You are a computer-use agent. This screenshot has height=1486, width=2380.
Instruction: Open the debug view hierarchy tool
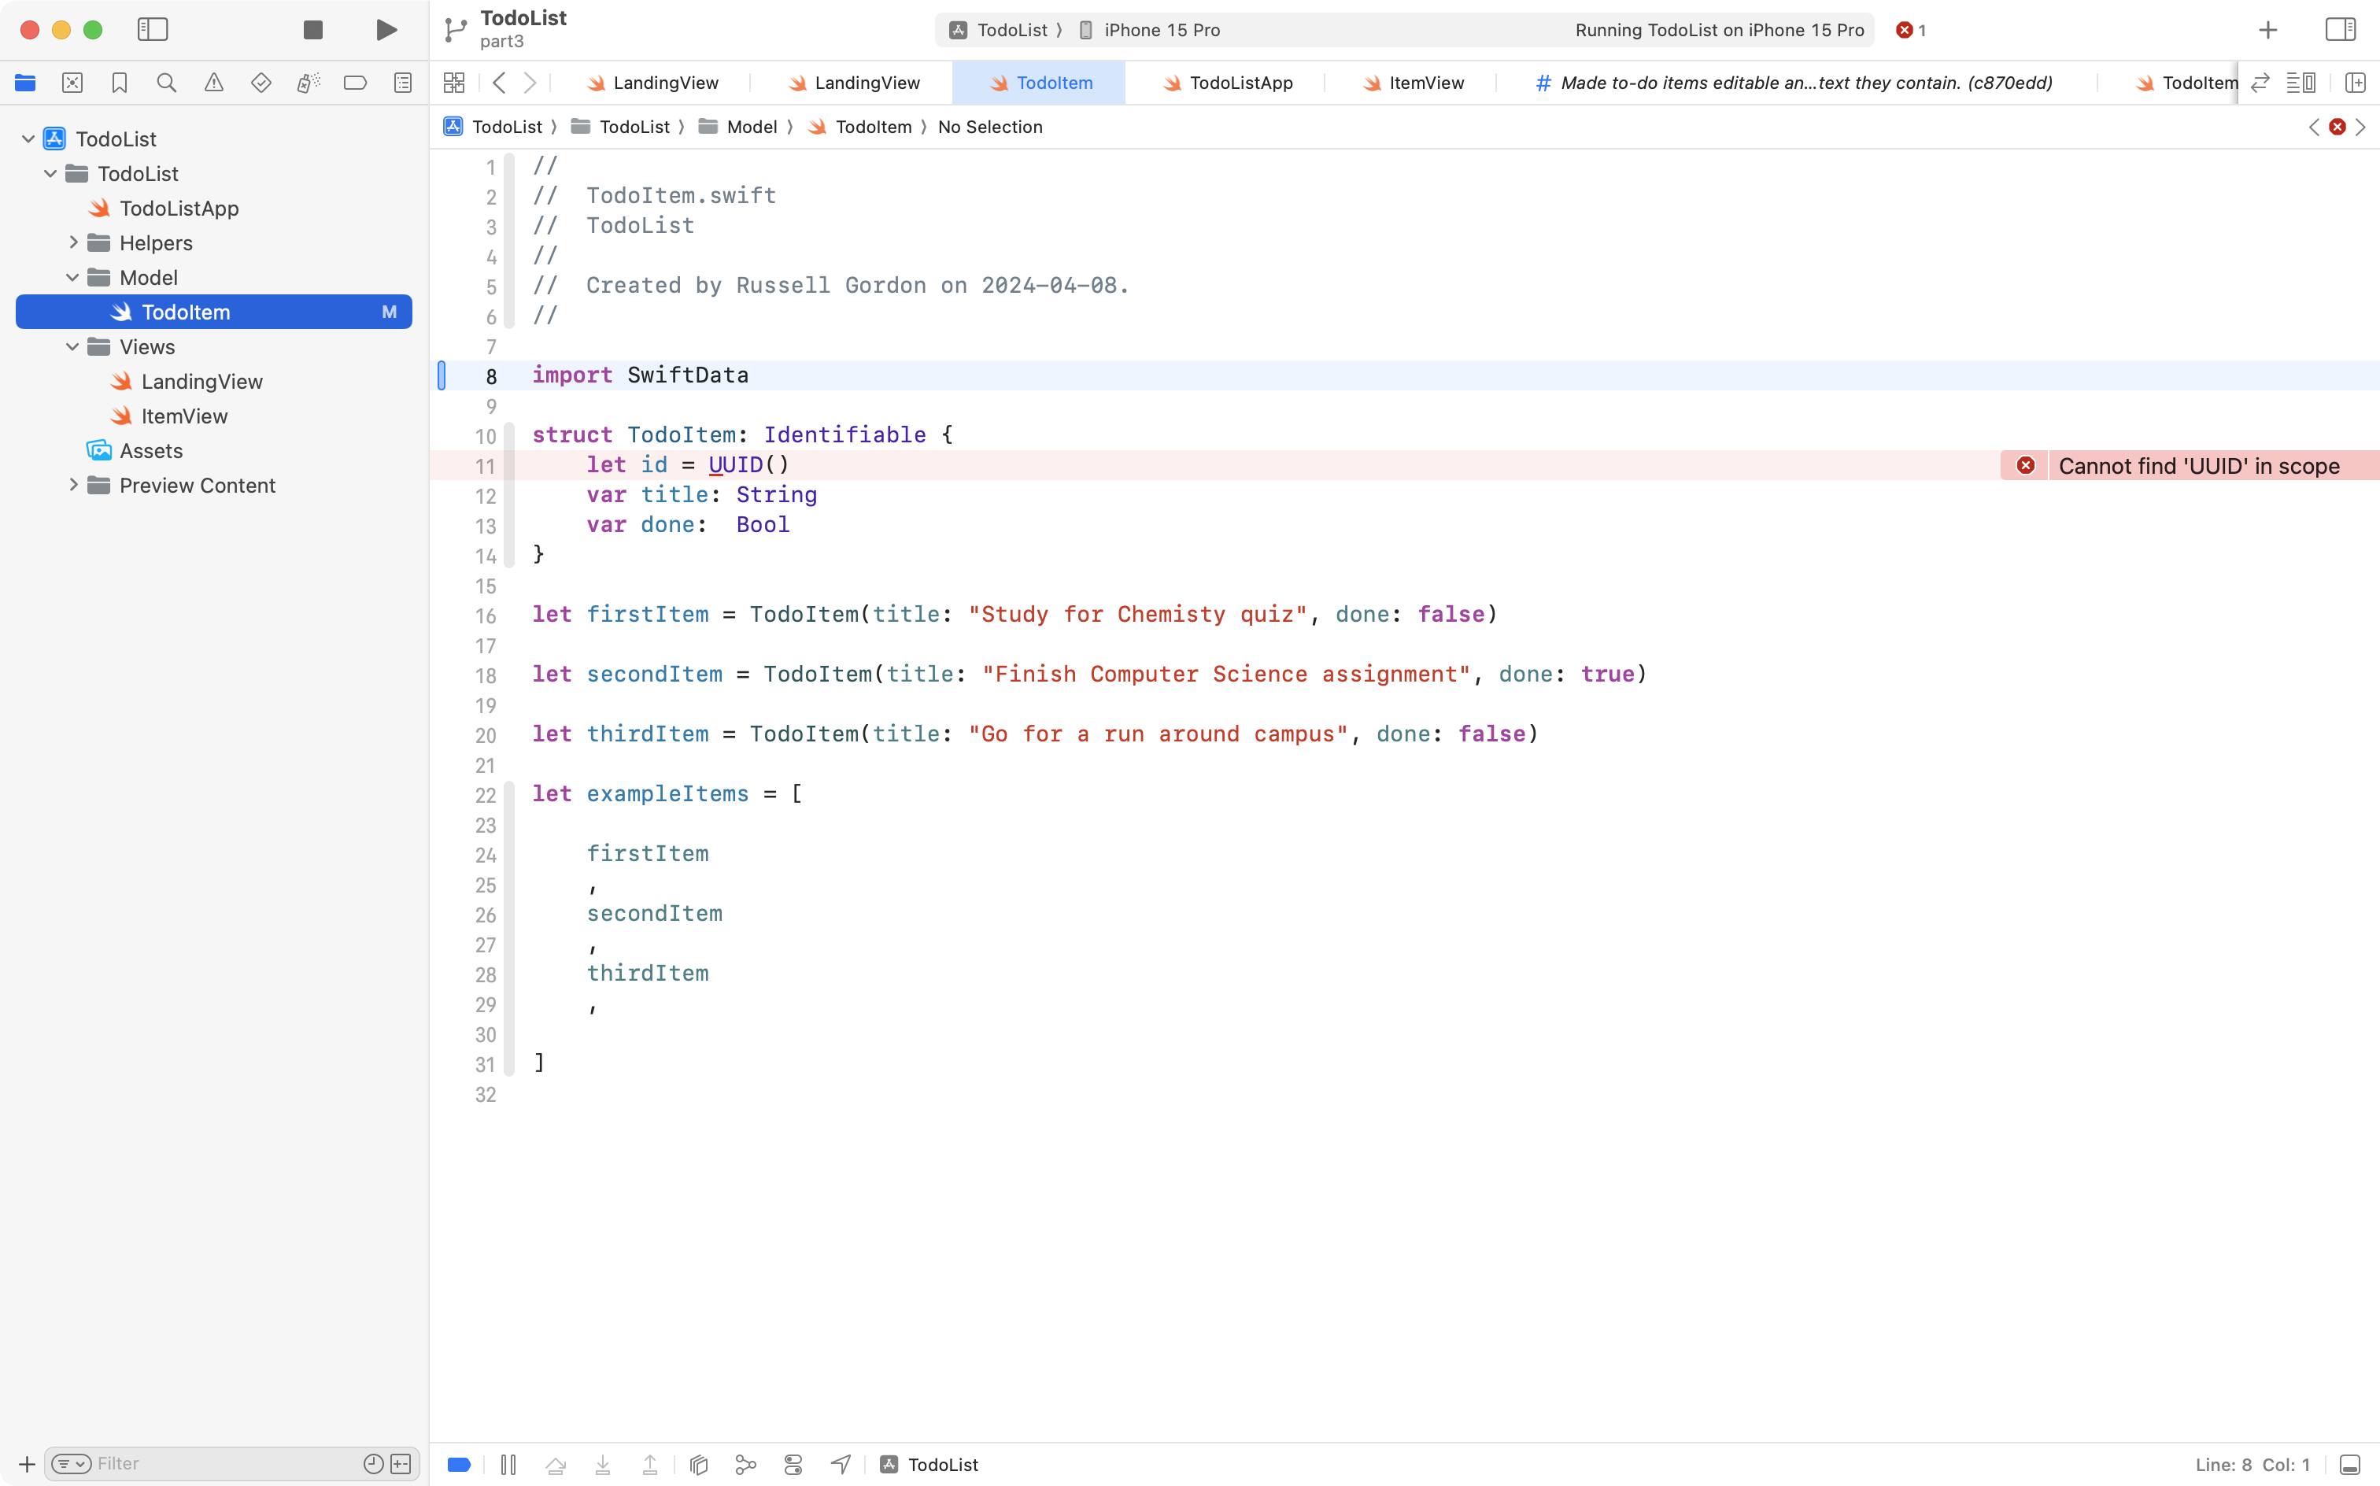pyautogui.click(x=697, y=1463)
